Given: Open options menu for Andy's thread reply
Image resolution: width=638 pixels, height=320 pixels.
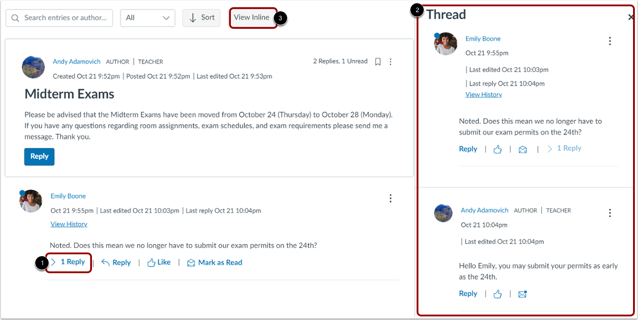Looking at the screenshot, I should (610, 213).
